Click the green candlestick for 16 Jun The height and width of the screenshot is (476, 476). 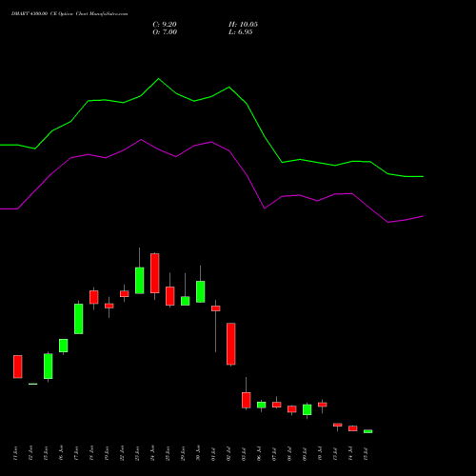[64, 346]
